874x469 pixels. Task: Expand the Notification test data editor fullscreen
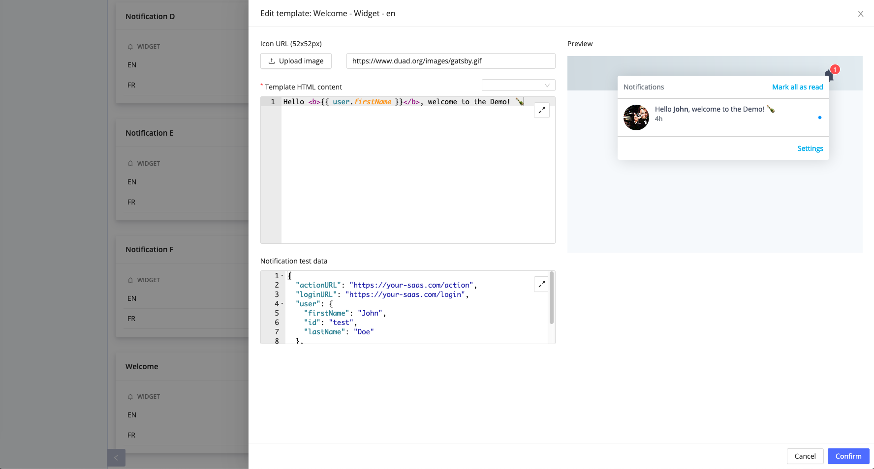[541, 284]
